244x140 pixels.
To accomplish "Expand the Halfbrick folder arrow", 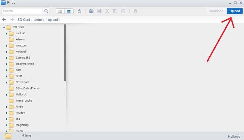I will coord(7,94).
